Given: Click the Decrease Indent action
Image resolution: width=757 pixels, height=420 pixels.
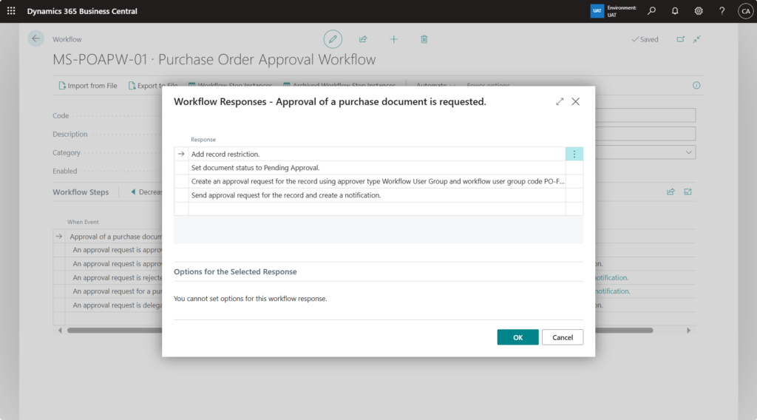Looking at the screenshot, I should click(x=146, y=192).
